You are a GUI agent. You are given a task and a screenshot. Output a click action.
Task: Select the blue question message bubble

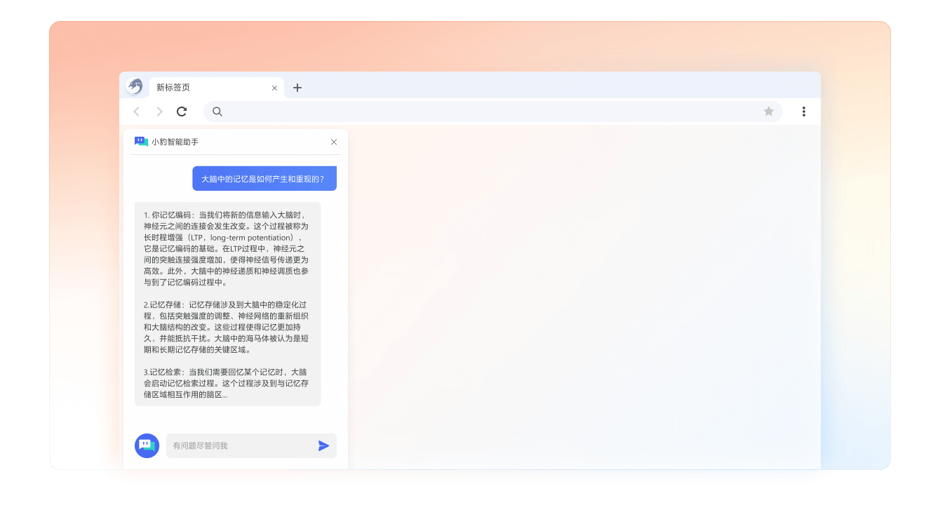click(264, 178)
